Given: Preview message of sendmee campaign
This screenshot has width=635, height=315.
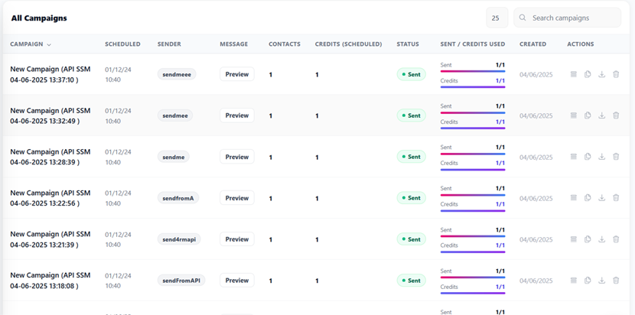Looking at the screenshot, I should pyautogui.click(x=237, y=115).
